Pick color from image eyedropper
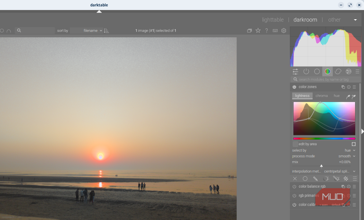 pos(348,97)
